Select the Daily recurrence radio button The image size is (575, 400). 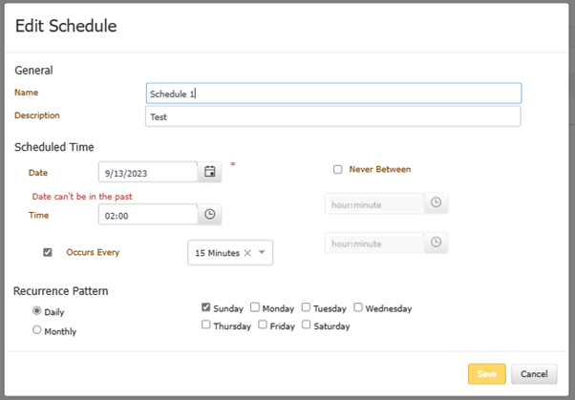coord(36,311)
